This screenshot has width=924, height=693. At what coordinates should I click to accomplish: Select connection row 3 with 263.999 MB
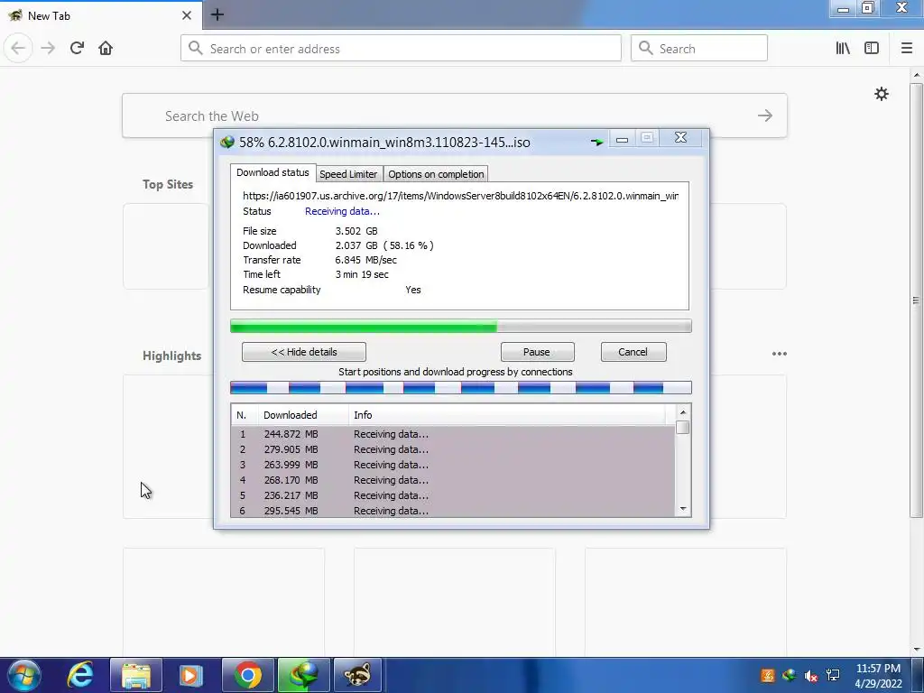pyautogui.click(x=453, y=465)
